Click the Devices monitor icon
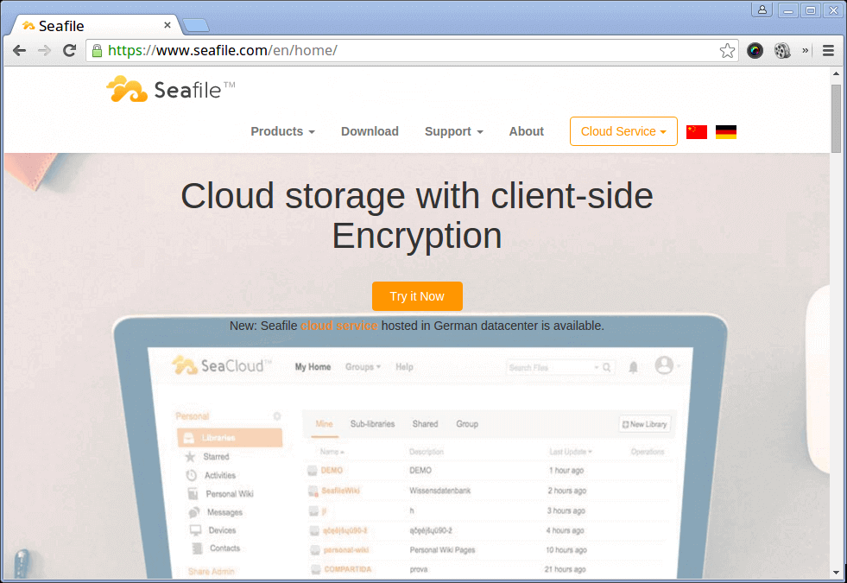Viewport: 847px width, 583px height. click(195, 530)
